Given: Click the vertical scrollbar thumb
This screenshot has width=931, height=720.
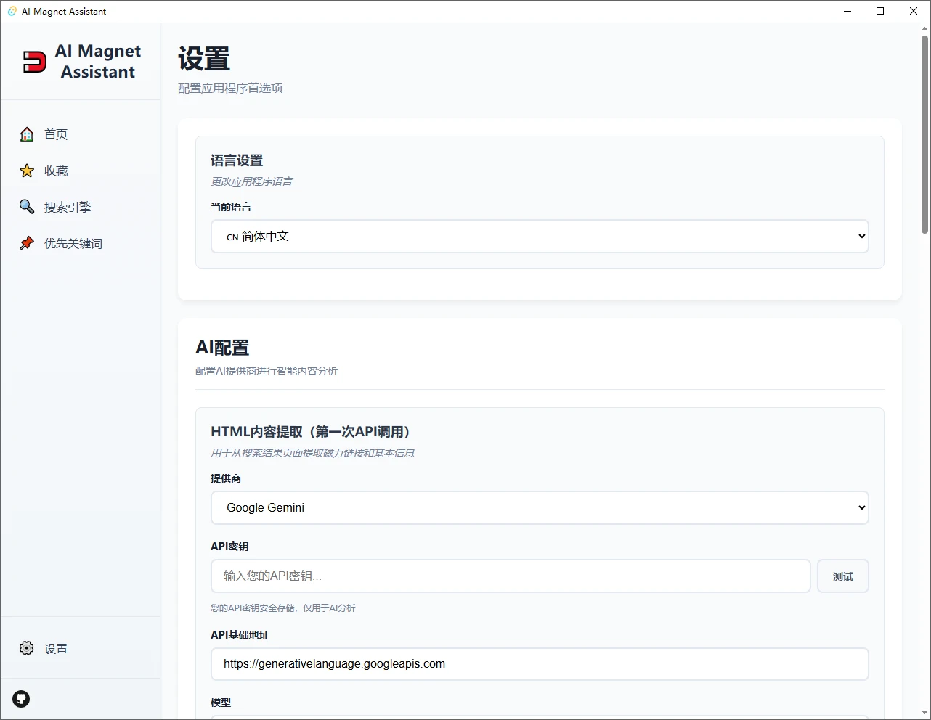Looking at the screenshot, I should [924, 134].
